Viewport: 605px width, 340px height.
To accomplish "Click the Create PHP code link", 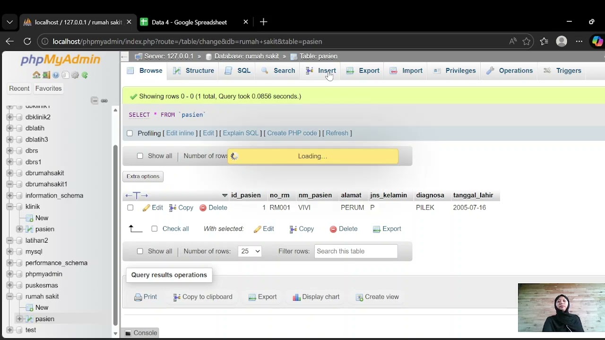I will click(x=292, y=133).
